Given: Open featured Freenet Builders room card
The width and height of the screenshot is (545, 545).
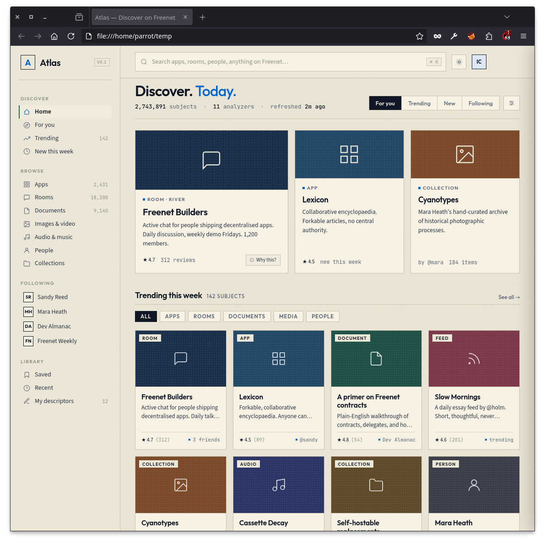Looking at the screenshot, I should (211, 202).
